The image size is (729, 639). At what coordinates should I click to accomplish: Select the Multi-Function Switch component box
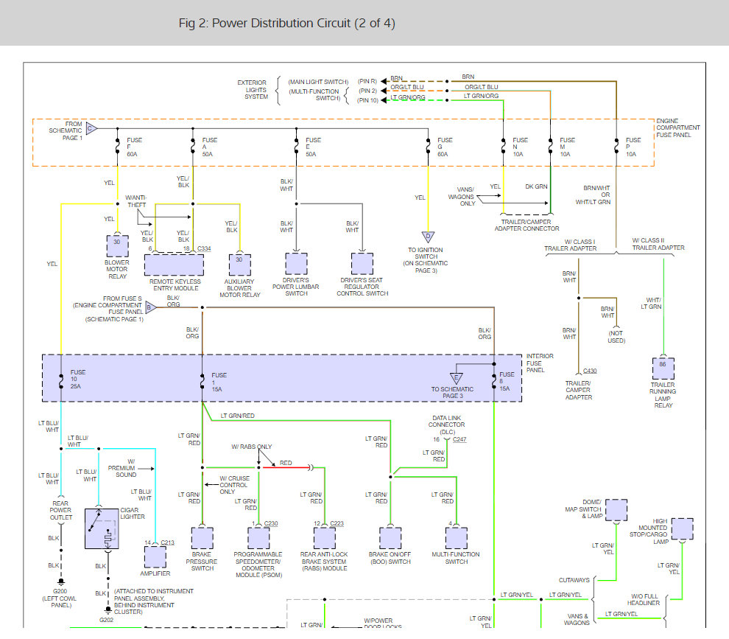tap(457, 538)
